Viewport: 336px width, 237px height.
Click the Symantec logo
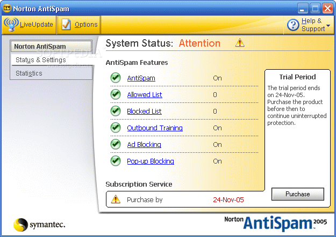[x=39, y=225]
